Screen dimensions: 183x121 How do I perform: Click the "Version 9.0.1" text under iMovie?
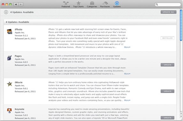pos(21,88)
